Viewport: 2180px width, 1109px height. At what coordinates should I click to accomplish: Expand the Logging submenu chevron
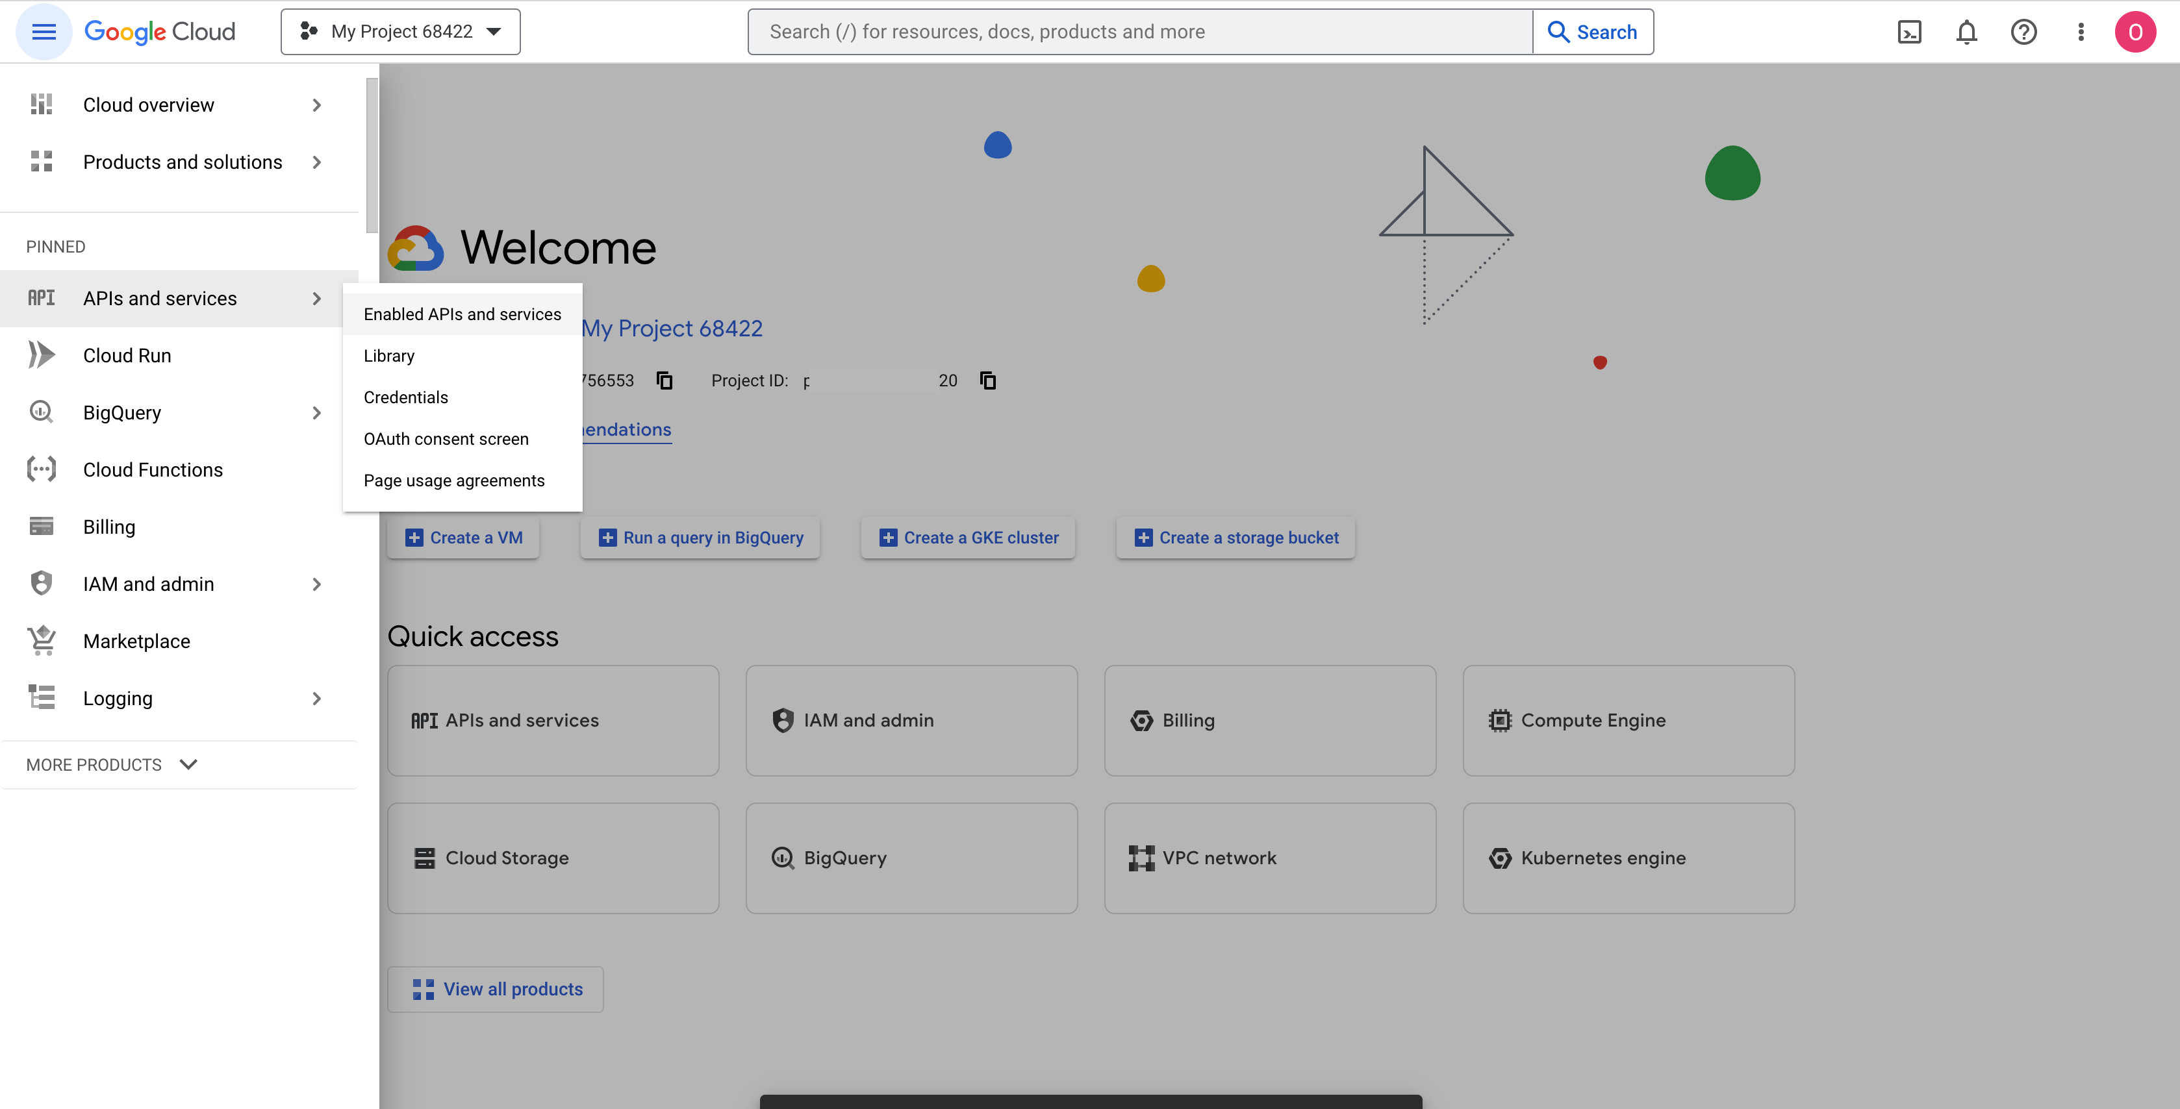(316, 699)
